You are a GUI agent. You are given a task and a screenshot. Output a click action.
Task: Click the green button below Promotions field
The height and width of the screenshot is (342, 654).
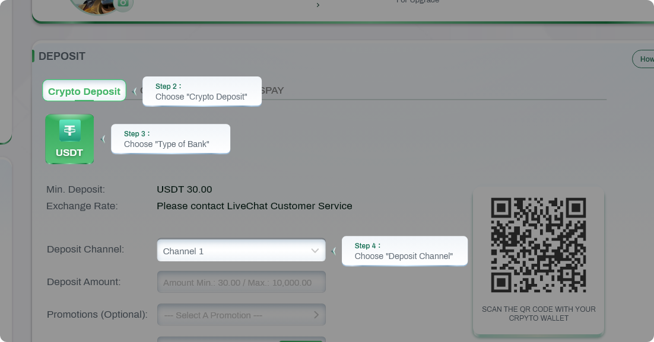301,340
